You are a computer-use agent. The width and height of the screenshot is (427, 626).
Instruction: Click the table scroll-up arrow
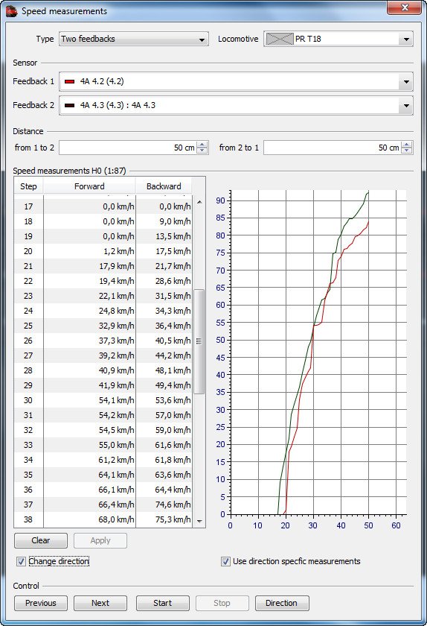point(199,203)
